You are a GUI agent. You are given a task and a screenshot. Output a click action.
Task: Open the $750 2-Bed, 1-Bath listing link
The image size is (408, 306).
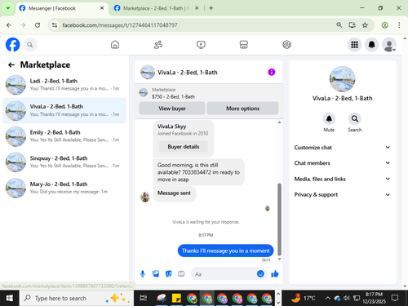point(173,96)
